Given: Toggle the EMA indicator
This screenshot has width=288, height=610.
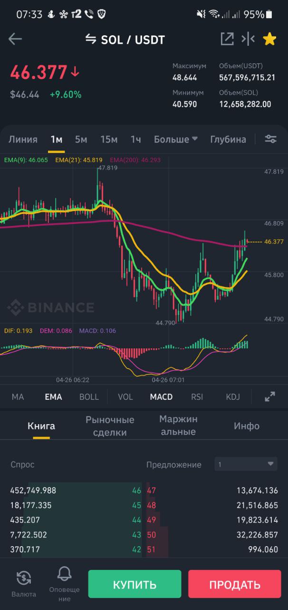Looking at the screenshot, I should click(53, 396).
